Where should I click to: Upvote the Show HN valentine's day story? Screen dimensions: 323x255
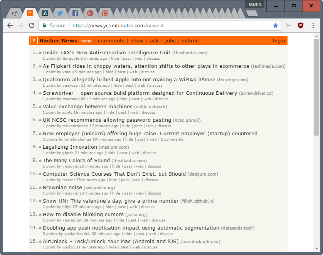click(x=40, y=201)
